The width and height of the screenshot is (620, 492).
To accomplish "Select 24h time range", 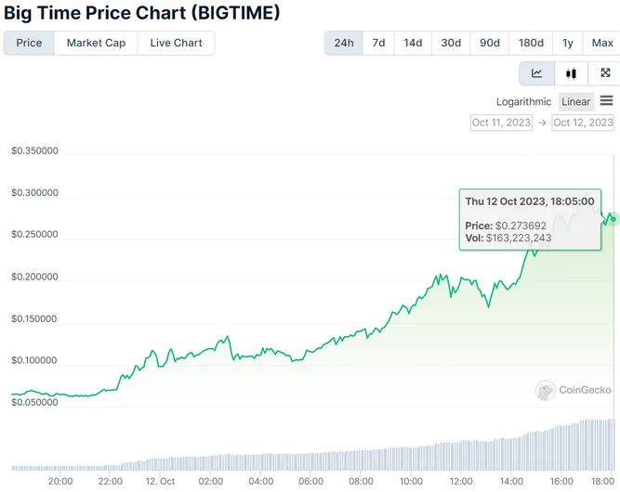I will pos(344,43).
